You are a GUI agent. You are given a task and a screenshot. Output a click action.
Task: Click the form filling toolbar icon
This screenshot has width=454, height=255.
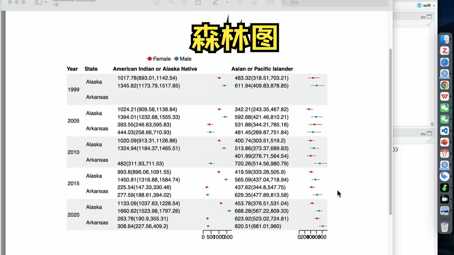pos(270,2)
